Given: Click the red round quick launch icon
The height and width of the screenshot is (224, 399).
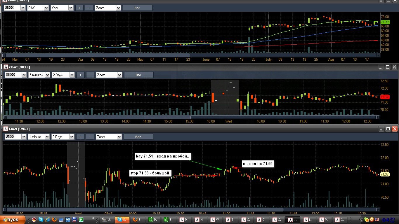Looking at the screenshot, I should [x=34, y=220].
